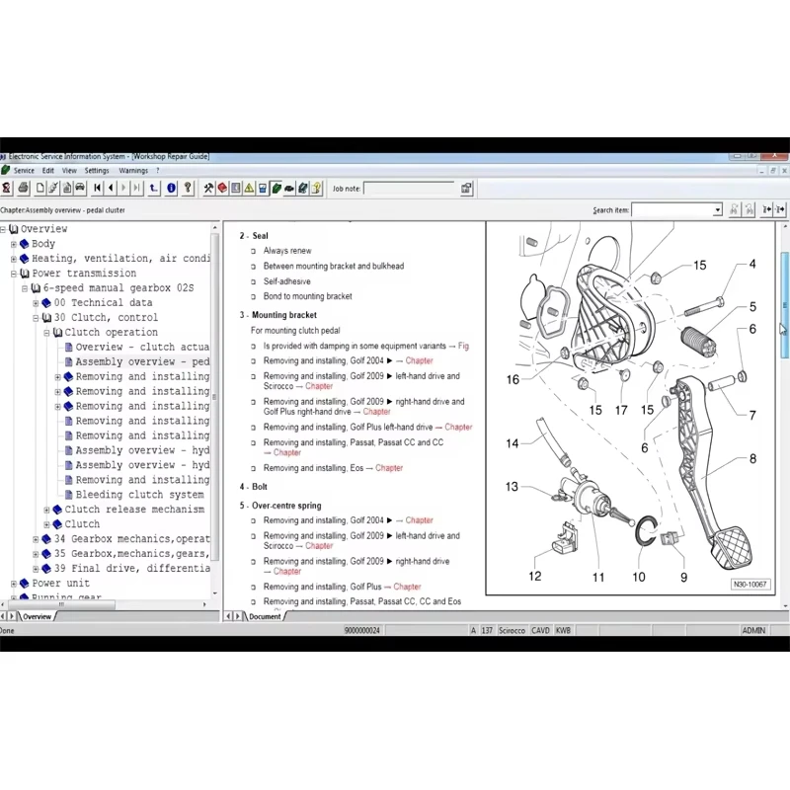Screen dimensions: 790x790
Task: Collapse 6-speed manual gearbox 02S node
Action: tap(24, 288)
